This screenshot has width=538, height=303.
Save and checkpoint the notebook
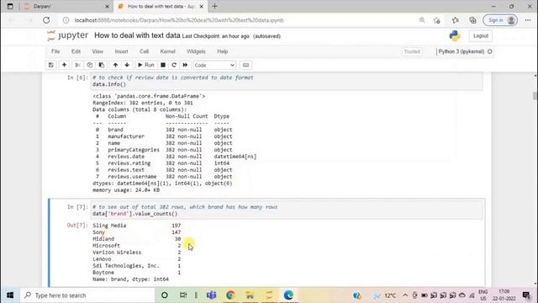coord(50,65)
